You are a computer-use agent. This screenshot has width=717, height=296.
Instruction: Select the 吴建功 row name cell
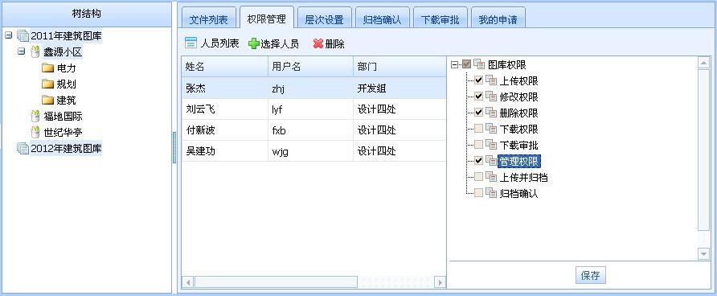tap(224, 151)
